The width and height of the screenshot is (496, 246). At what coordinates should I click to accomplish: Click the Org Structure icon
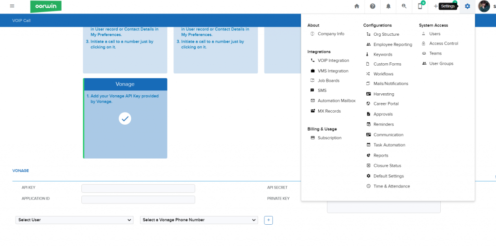click(368, 34)
